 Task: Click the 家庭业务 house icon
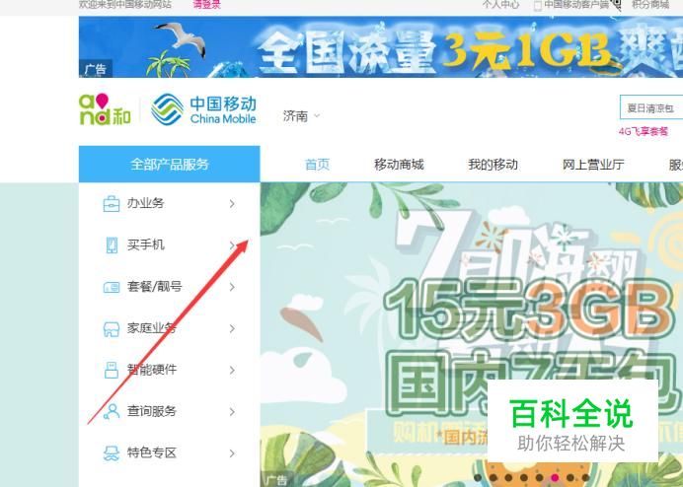(112, 328)
